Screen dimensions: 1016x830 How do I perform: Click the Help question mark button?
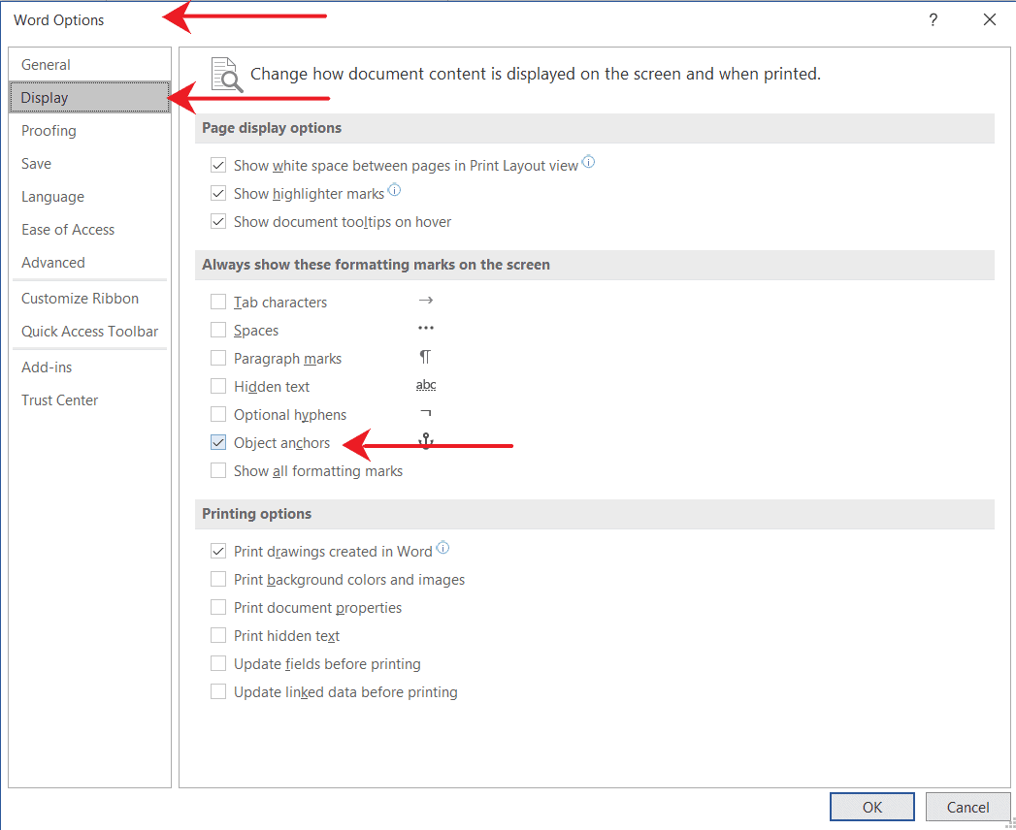point(934,20)
